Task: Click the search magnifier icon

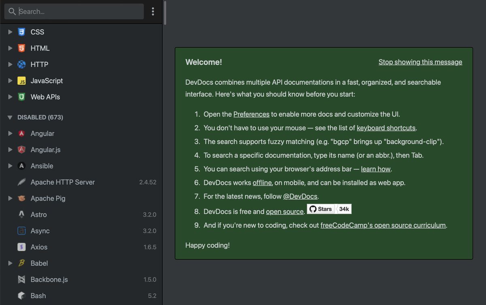Action: (12, 11)
